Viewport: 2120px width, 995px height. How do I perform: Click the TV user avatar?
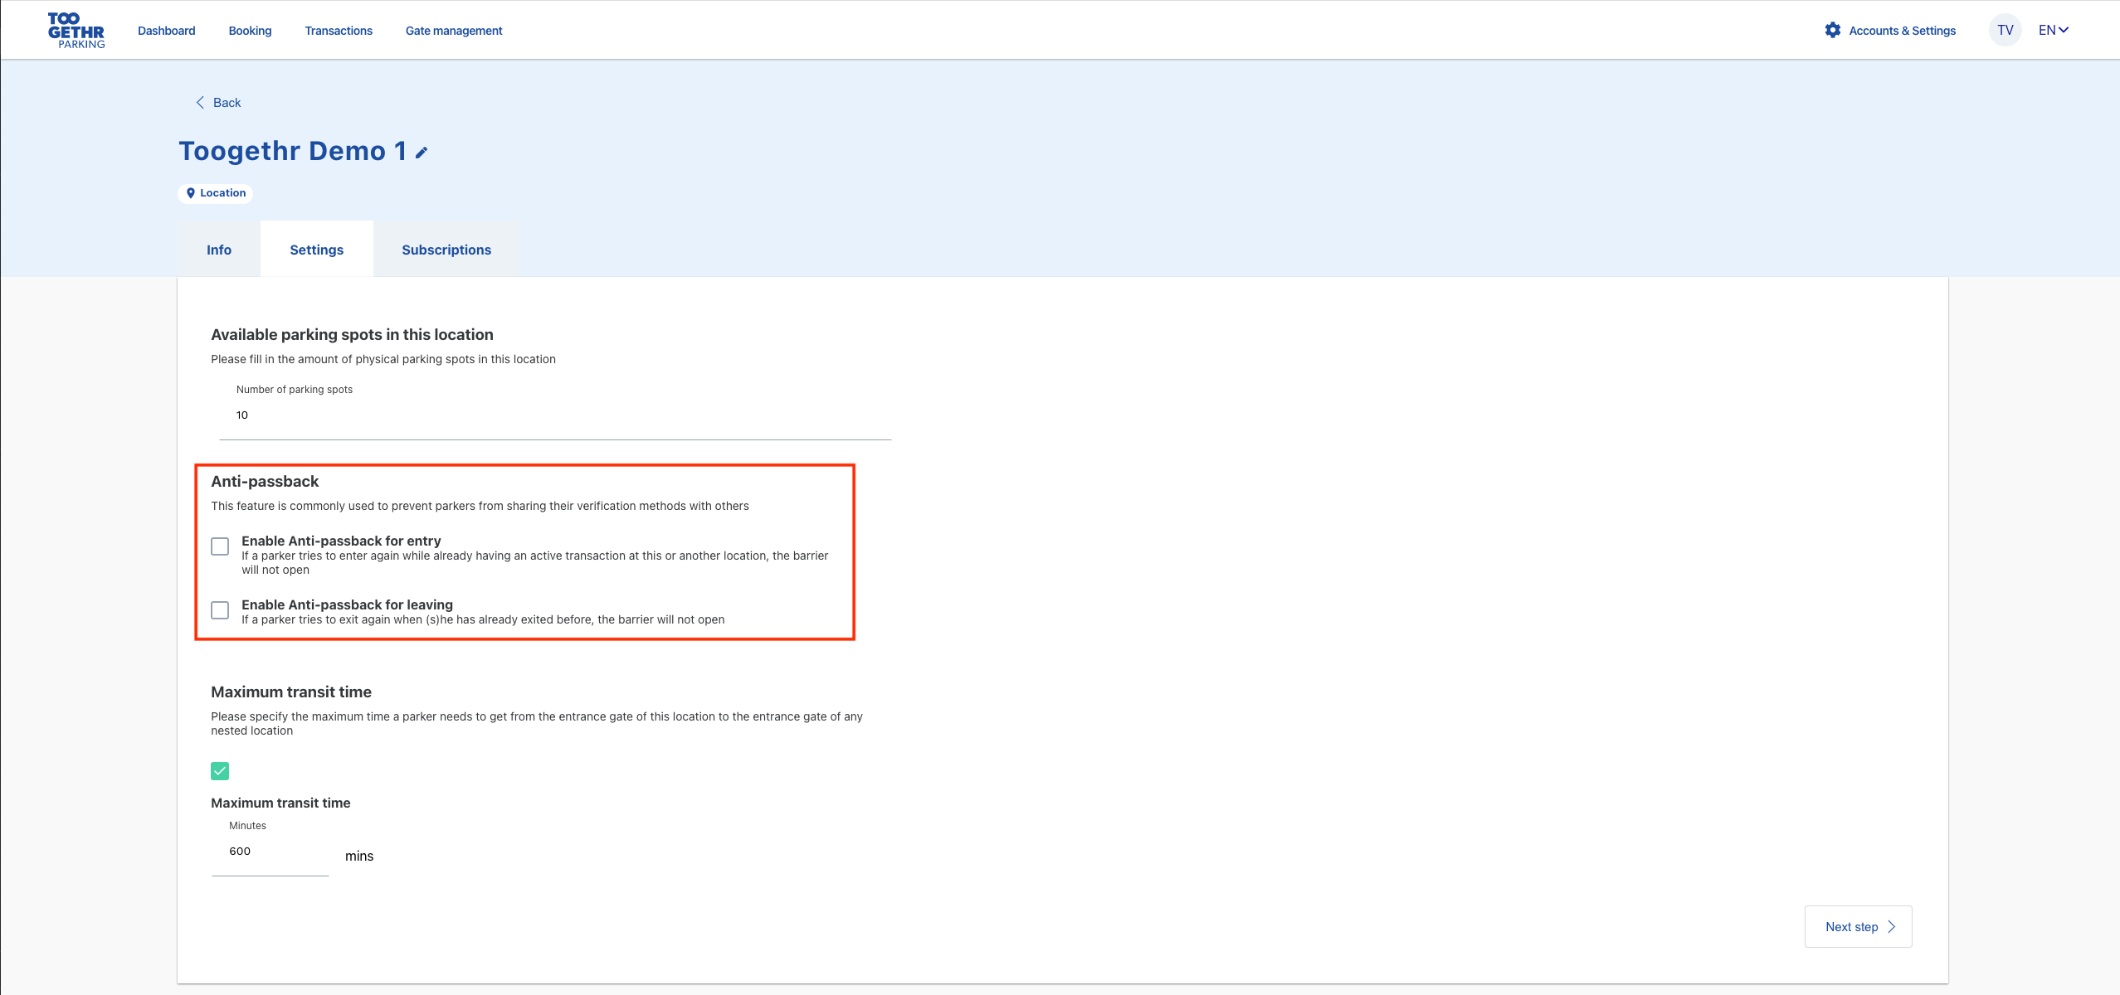(2005, 31)
